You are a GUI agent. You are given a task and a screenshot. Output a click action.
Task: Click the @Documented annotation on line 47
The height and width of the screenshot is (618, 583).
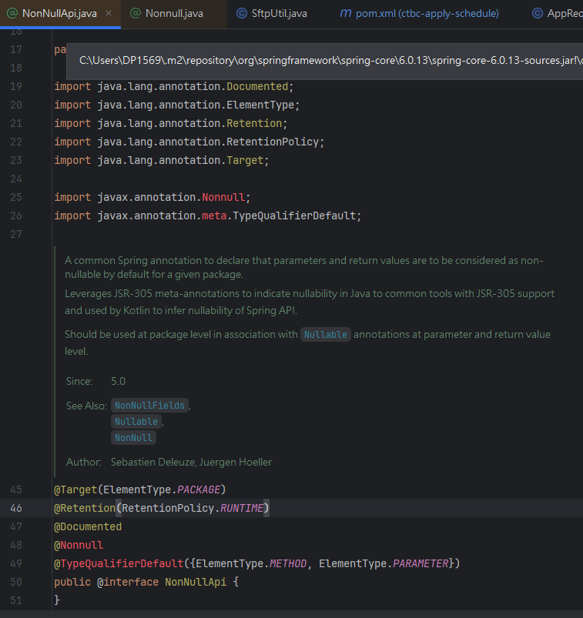pyautogui.click(x=88, y=526)
